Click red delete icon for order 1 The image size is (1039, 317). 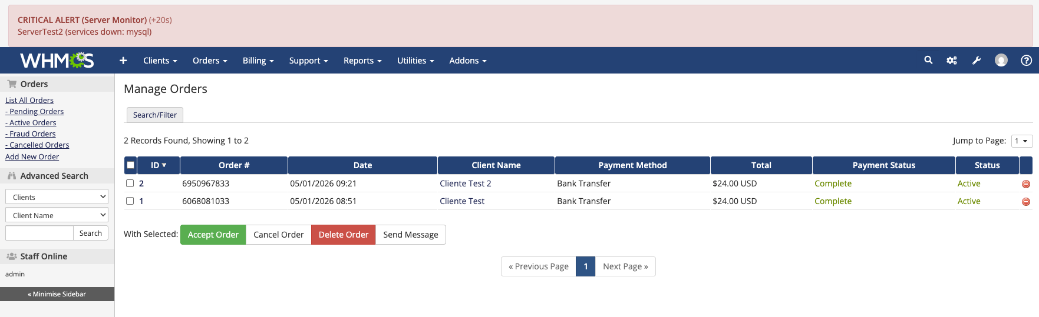1025,202
